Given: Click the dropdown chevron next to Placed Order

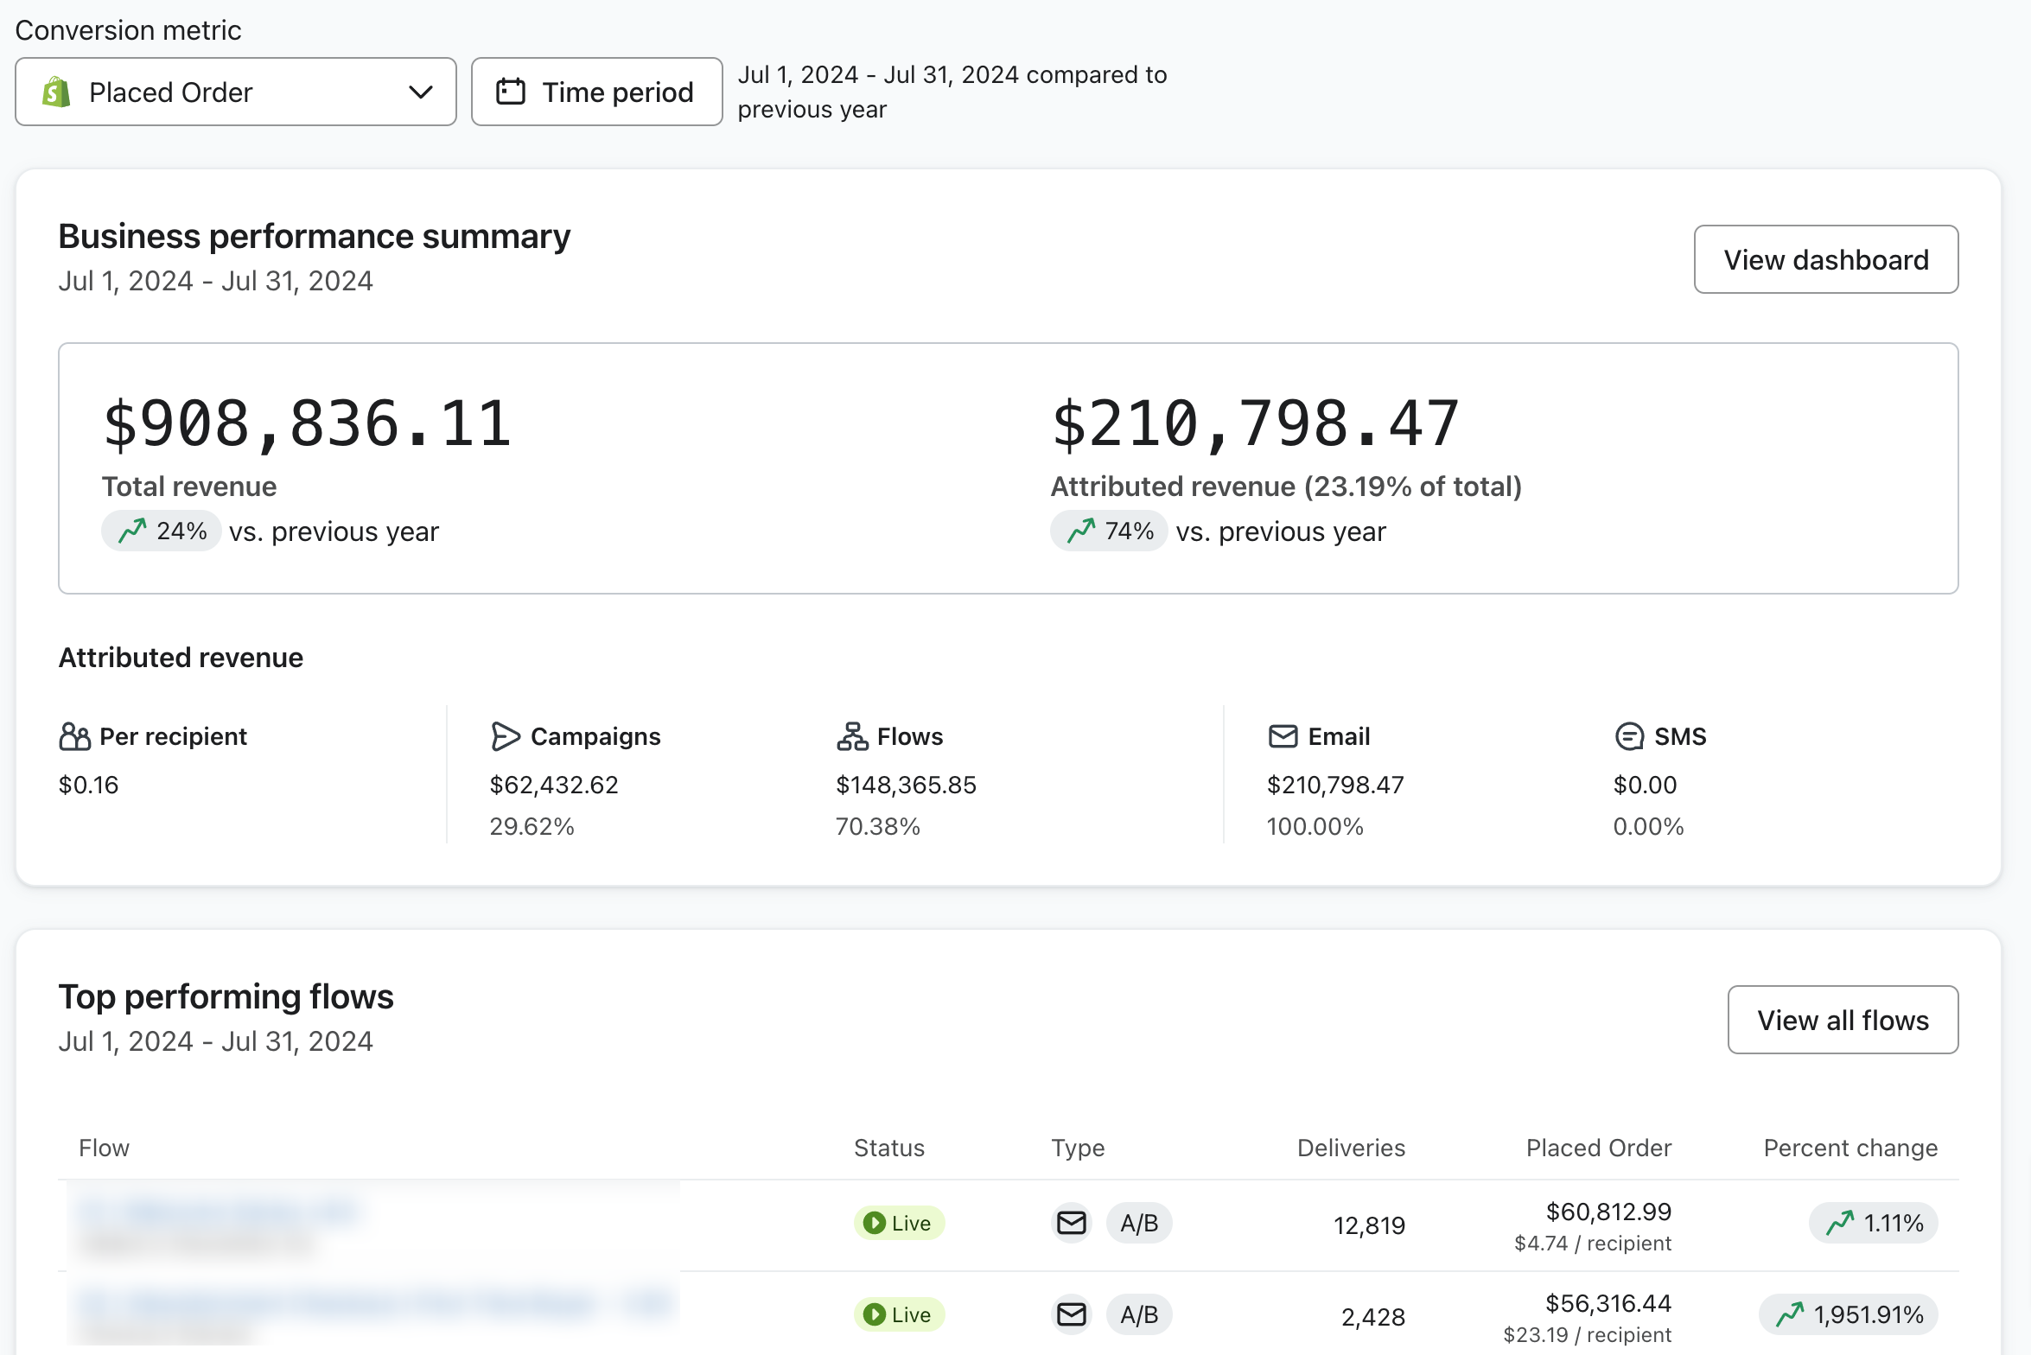Looking at the screenshot, I should 420,92.
